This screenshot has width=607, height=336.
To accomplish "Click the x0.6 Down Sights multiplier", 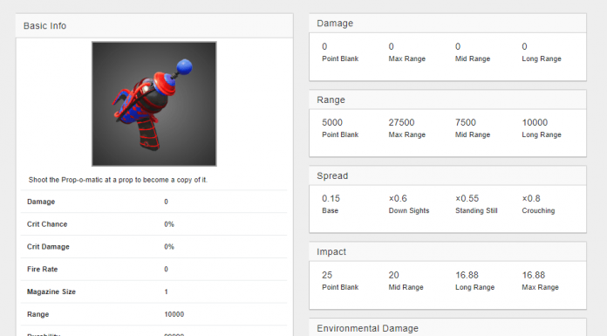I will click(x=398, y=198).
